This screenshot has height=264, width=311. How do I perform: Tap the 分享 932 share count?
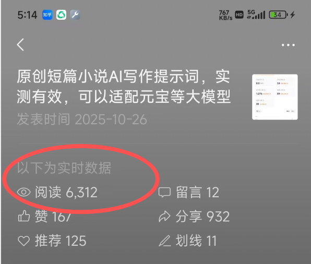click(x=202, y=217)
